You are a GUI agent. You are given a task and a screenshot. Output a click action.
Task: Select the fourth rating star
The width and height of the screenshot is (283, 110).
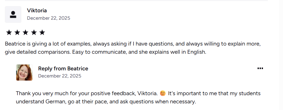pyautogui.click(x=34, y=32)
